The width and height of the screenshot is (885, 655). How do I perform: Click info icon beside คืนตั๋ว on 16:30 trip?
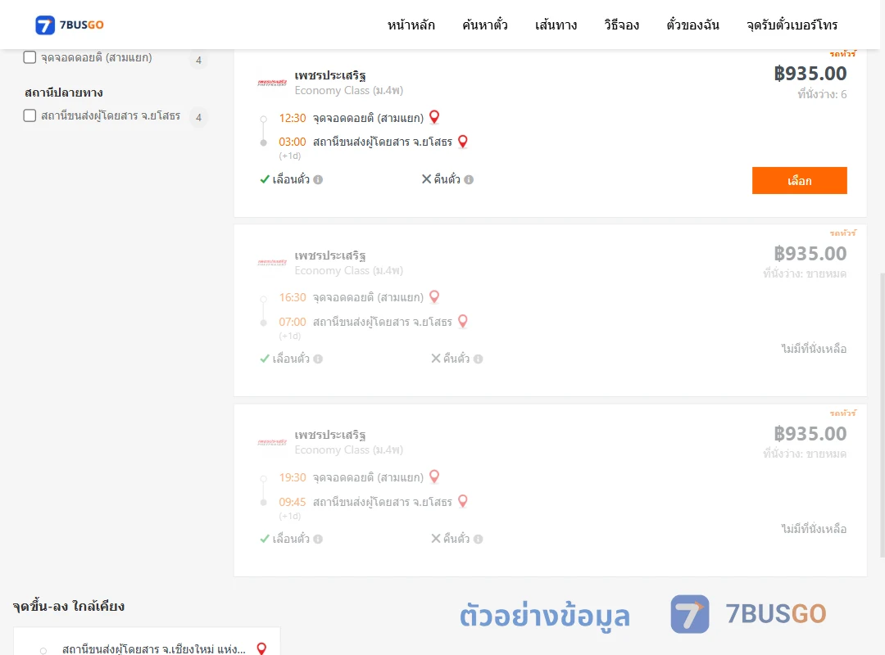[x=478, y=359]
